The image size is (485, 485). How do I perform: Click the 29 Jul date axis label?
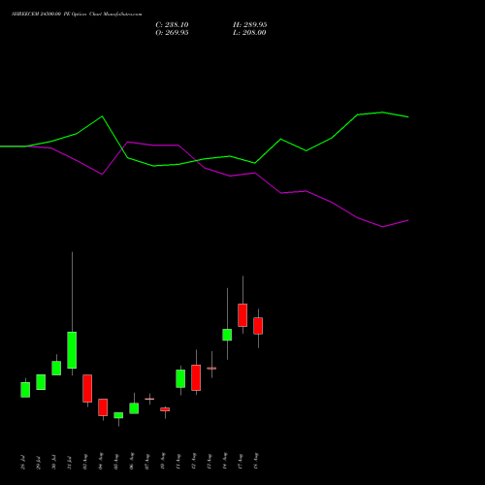click(x=39, y=463)
